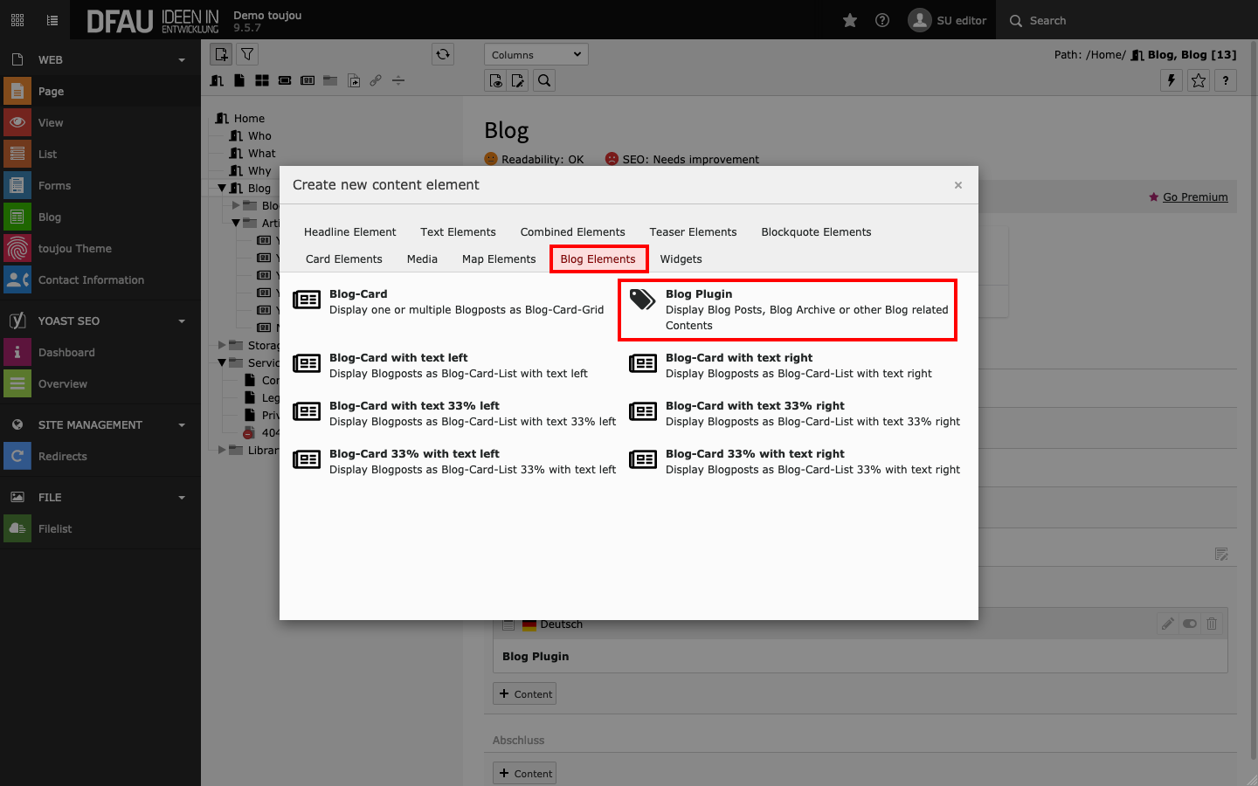Collapse the WEB module group
1258x786 pixels.
click(x=182, y=60)
